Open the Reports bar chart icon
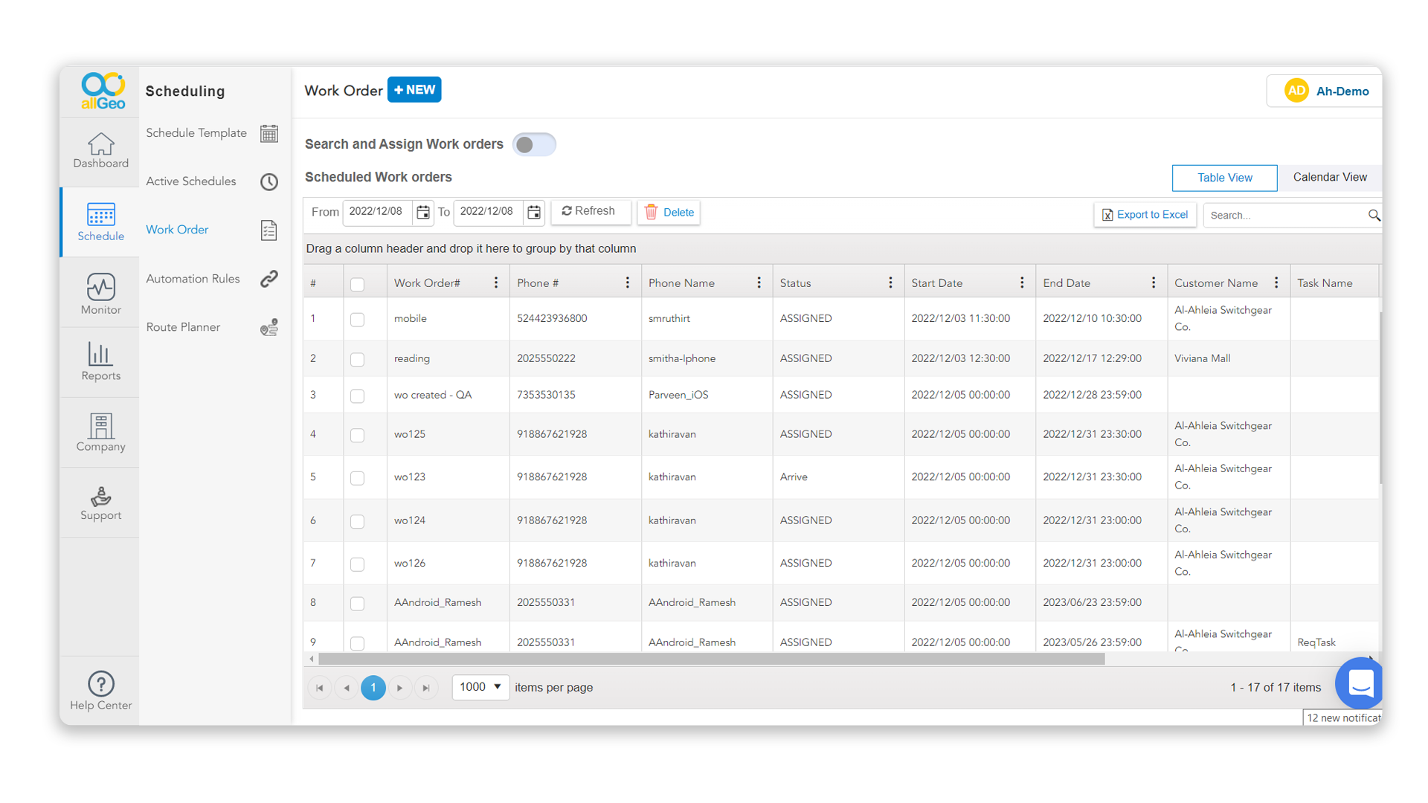This screenshot has height=803, width=1428. [x=100, y=354]
